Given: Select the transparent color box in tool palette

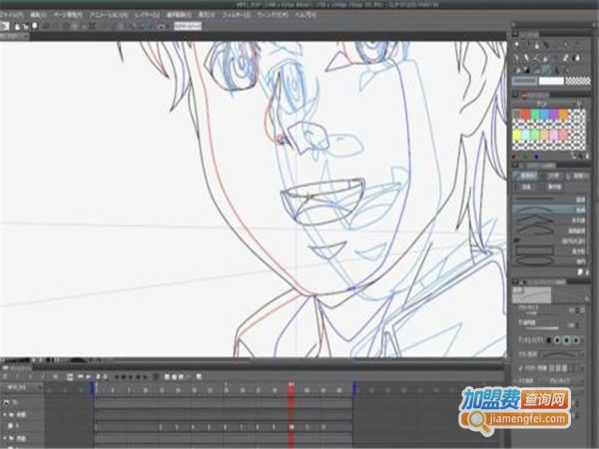Looking at the screenshot, I should click(578, 81).
